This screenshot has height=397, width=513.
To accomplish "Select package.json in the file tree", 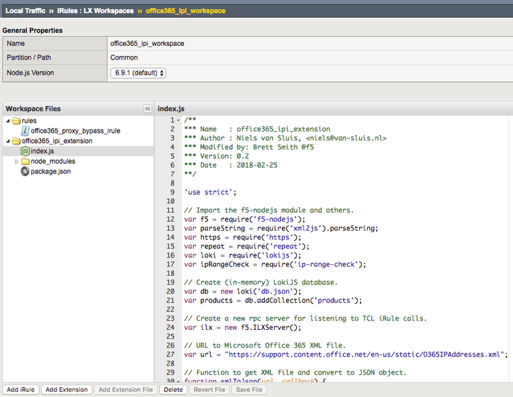I will pos(51,171).
